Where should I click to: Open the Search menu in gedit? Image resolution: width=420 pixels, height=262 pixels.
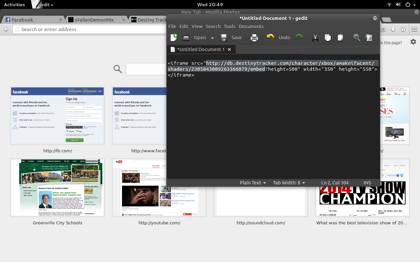(213, 27)
